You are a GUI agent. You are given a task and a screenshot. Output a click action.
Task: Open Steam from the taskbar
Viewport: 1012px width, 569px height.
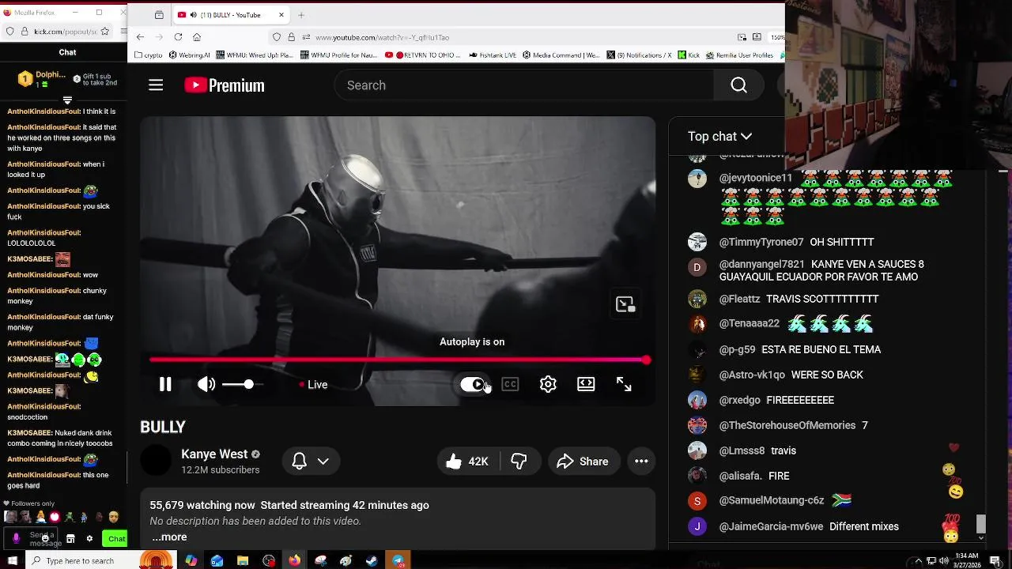coord(372,560)
